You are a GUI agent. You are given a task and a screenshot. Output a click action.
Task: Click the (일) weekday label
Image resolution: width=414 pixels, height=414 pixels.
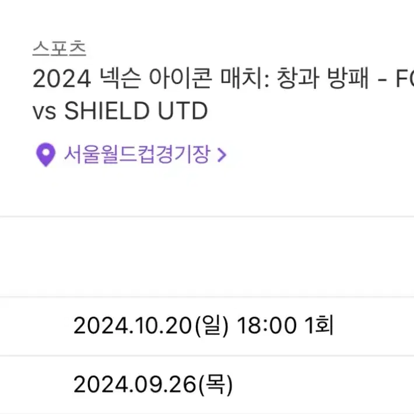(211, 326)
